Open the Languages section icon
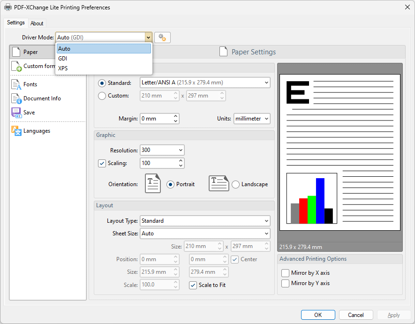 click(x=16, y=131)
